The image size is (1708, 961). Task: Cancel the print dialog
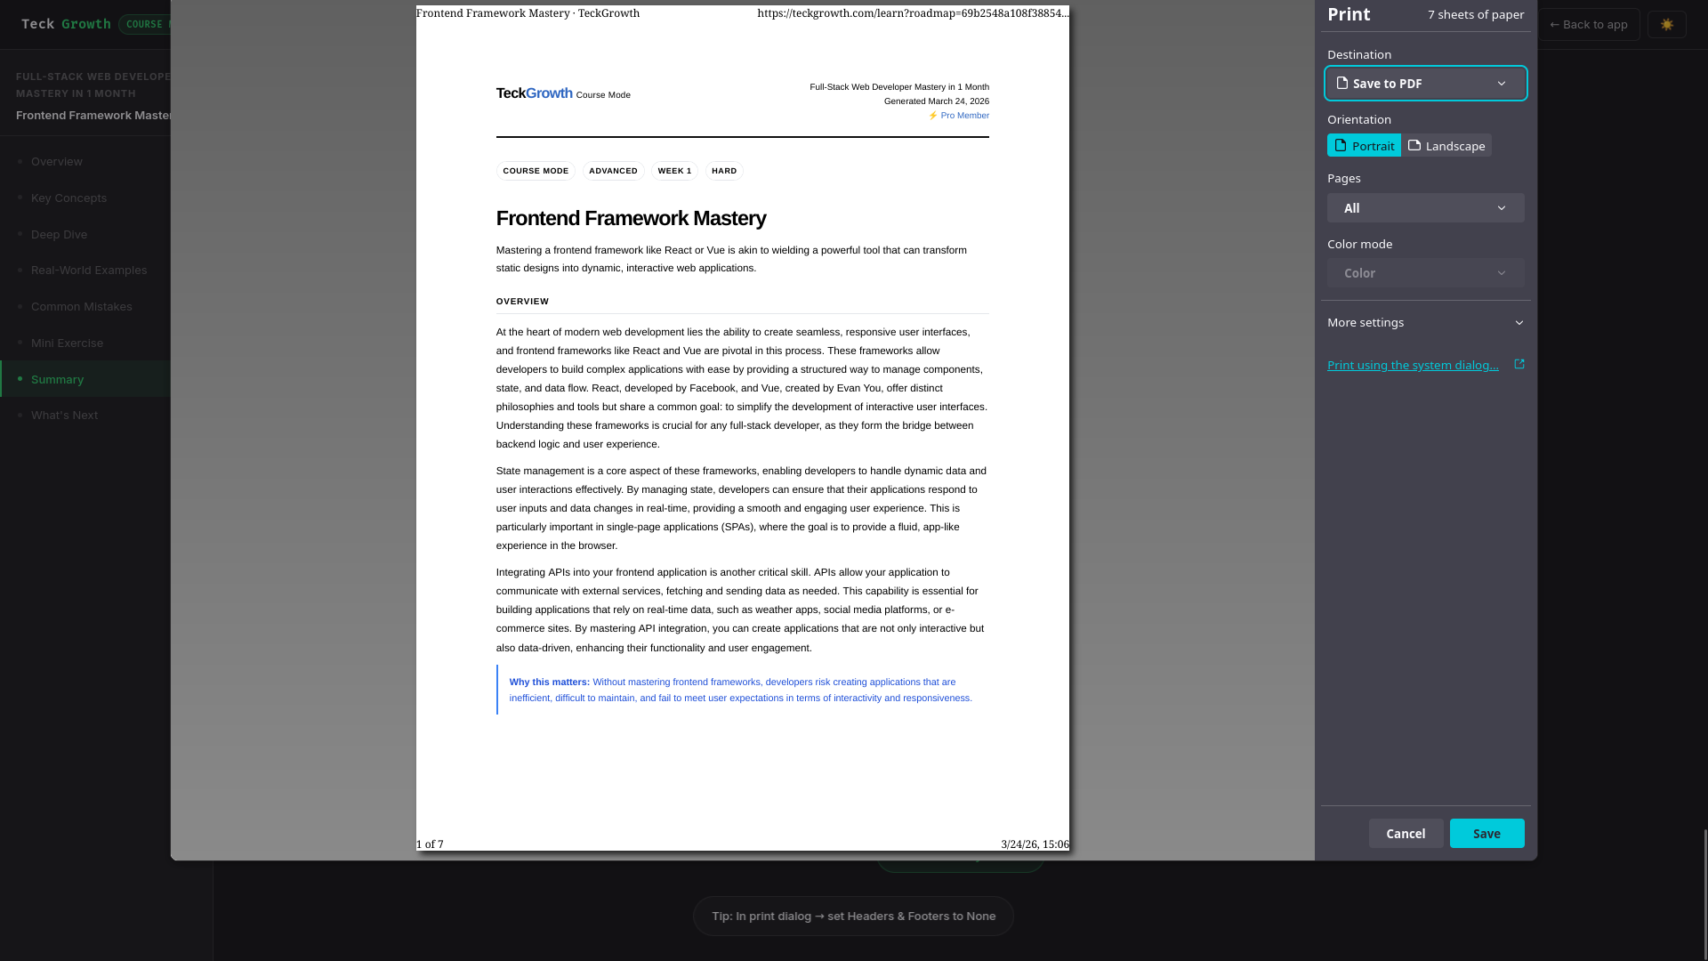coord(1406,834)
